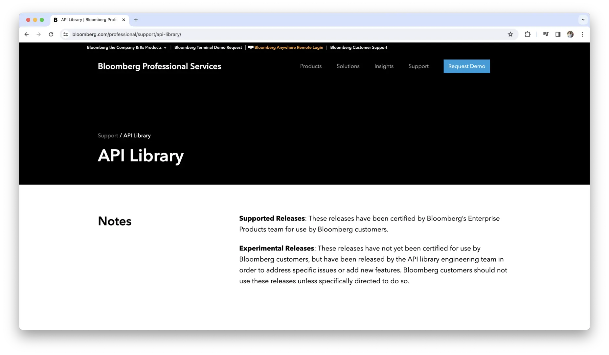View site information icon in address bar
The width and height of the screenshot is (609, 355).
(66, 34)
